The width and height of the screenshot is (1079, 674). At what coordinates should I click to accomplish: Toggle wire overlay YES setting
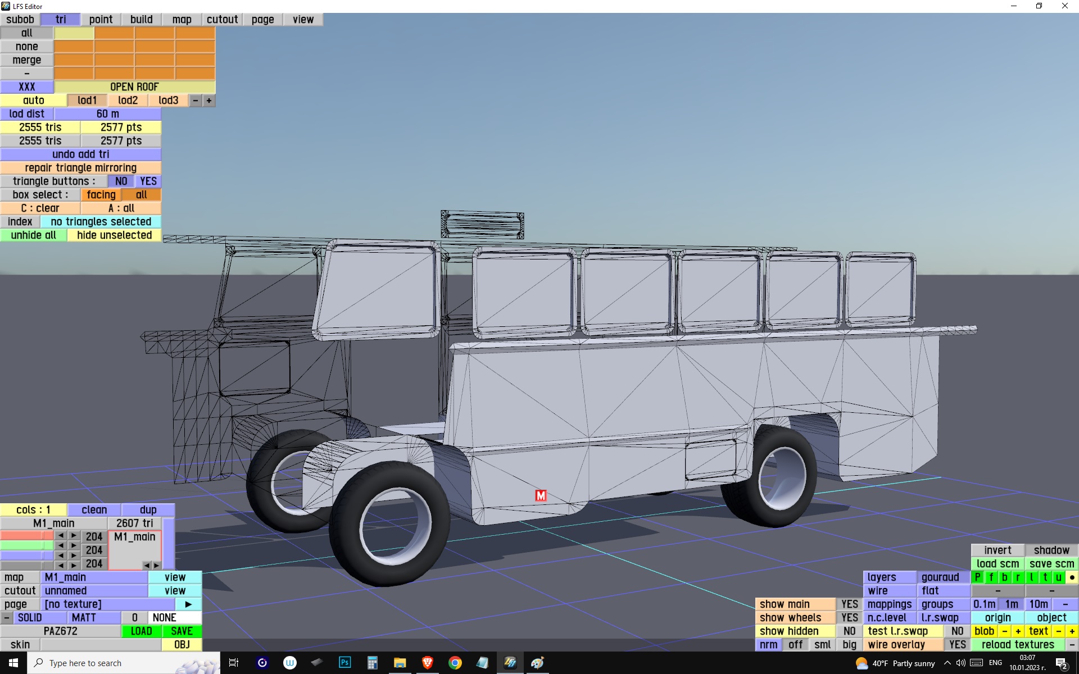957,645
